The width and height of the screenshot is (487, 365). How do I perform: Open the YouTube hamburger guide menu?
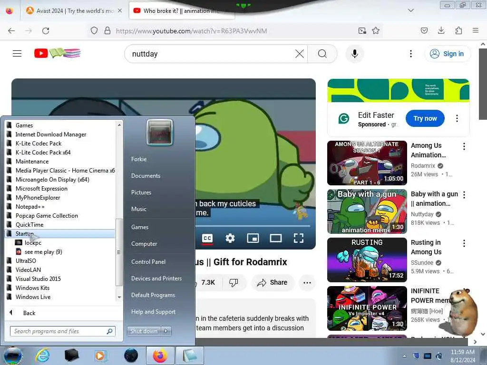(17, 53)
